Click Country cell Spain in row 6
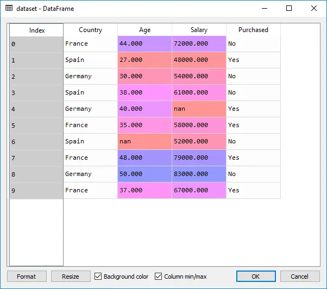Viewport: 327px width, 289px height. pyautogui.click(x=91, y=141)
